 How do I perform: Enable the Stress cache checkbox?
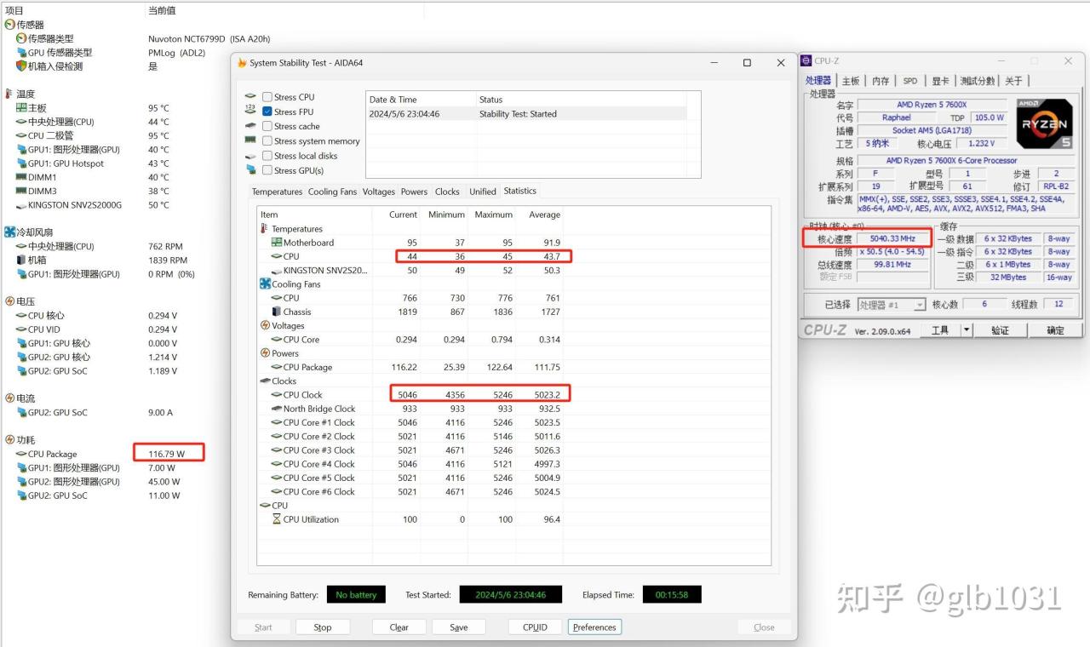pos(267,126)
